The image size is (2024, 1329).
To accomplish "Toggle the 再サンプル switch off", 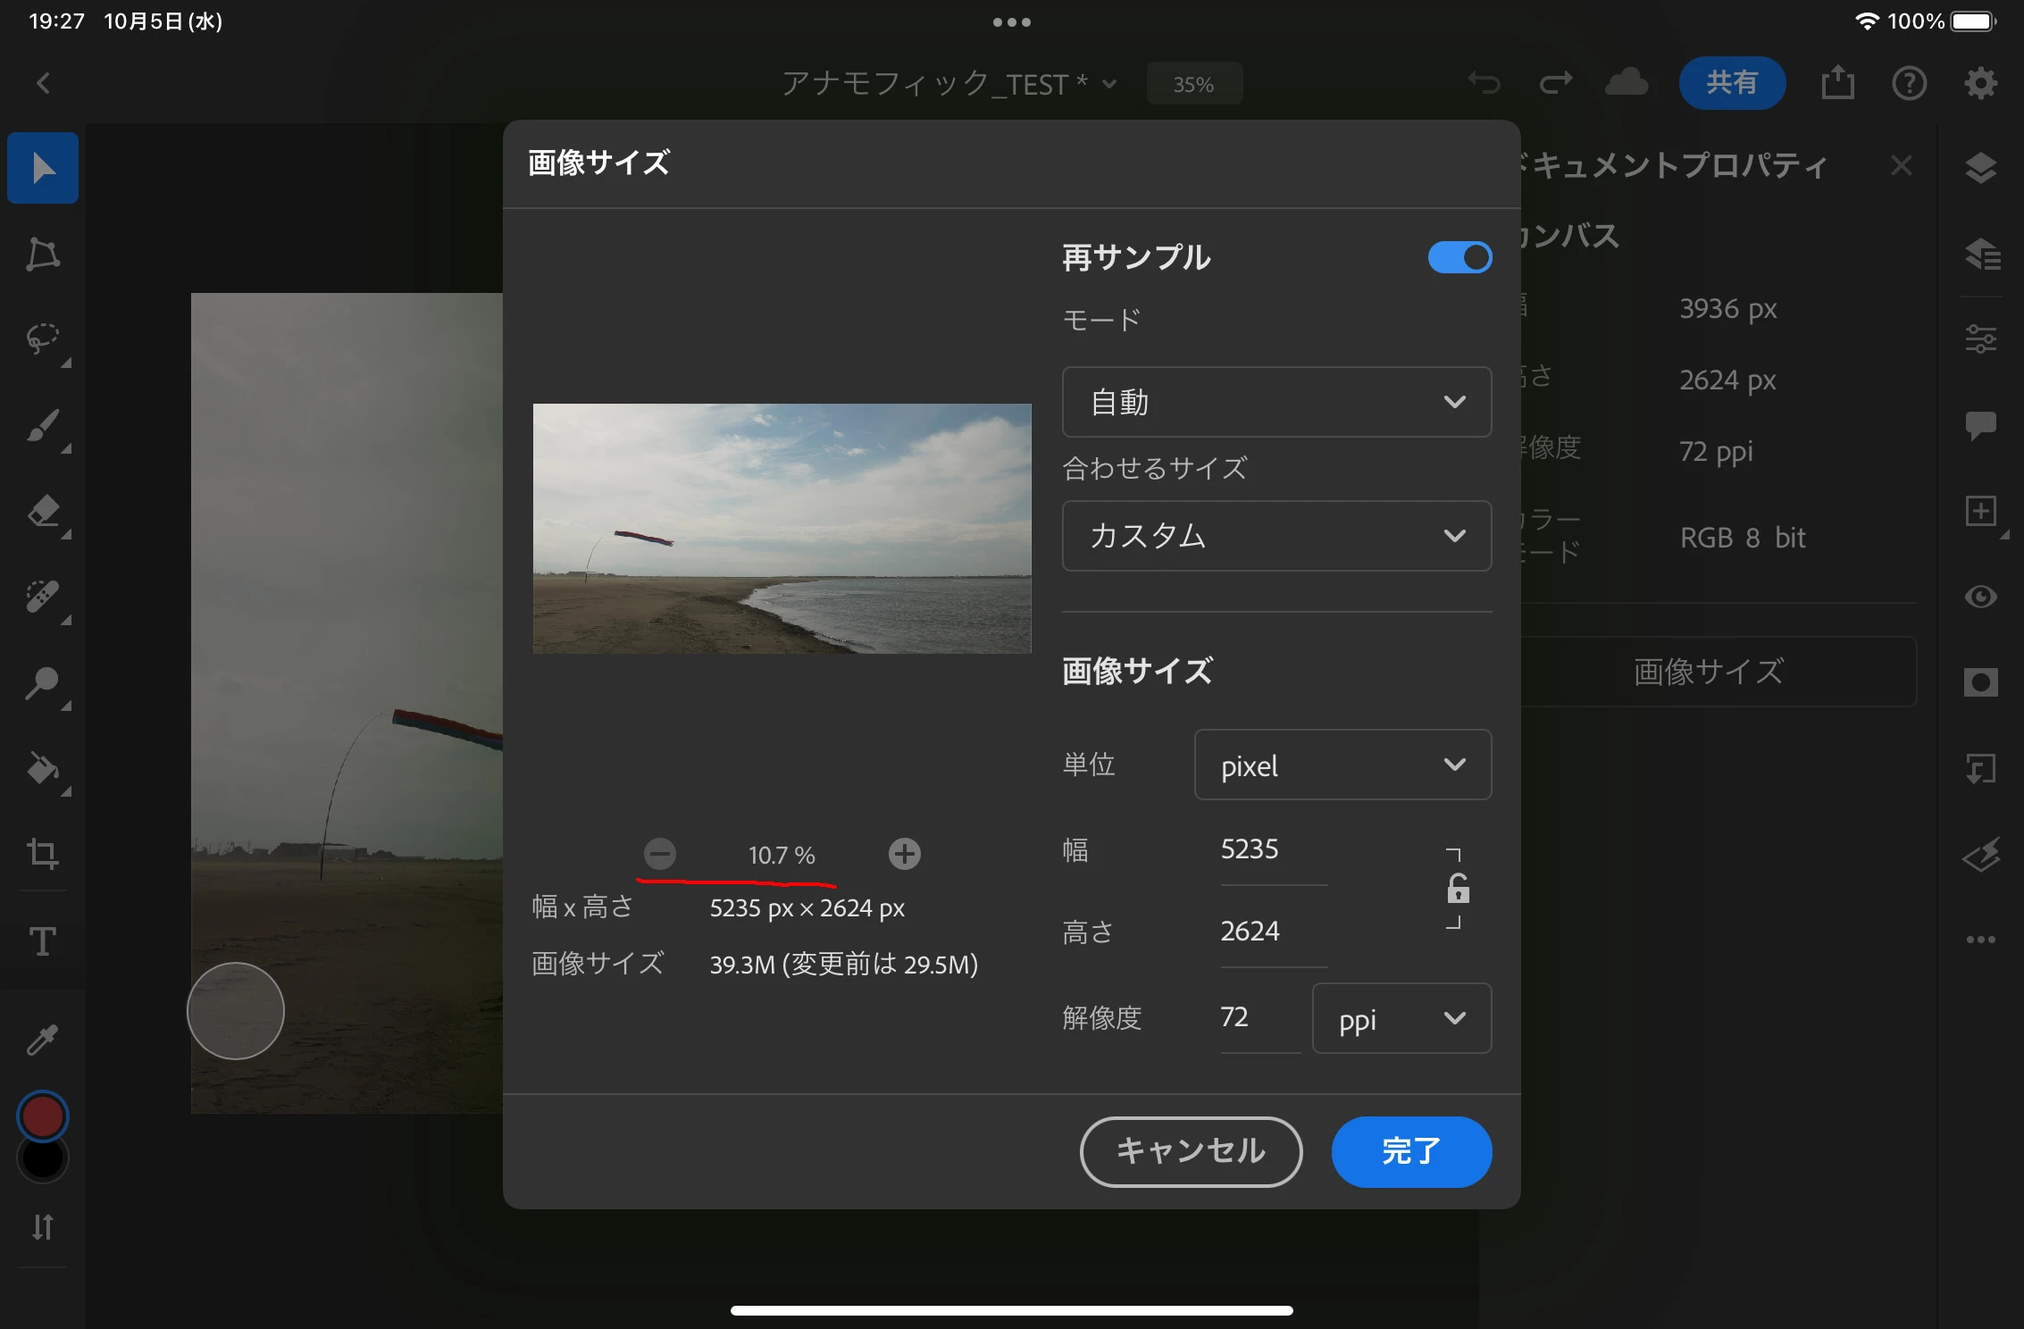I will coord(1459,258).
